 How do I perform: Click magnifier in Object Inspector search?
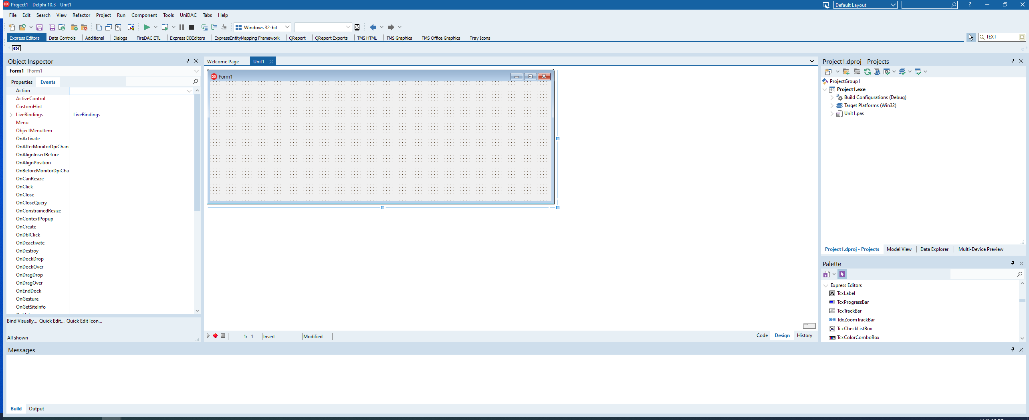[x=196, y=81]
